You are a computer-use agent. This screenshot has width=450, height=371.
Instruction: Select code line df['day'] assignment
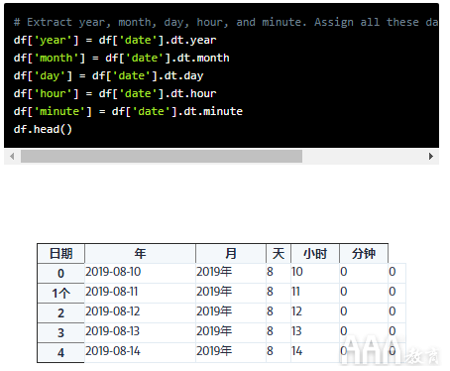pyautogui.click(x=108, y=75)
